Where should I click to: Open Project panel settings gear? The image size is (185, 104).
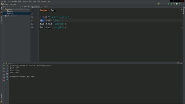pos(26,7)
